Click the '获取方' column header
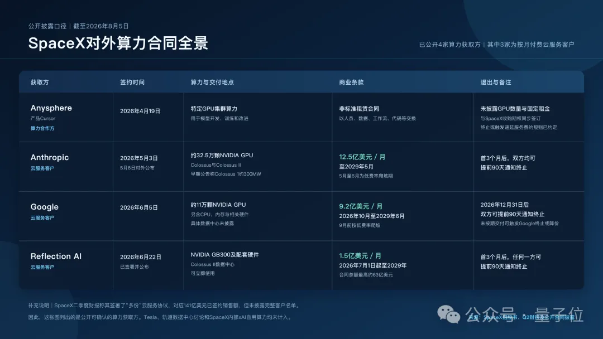603x339 pixels. [x=40, y=82]
